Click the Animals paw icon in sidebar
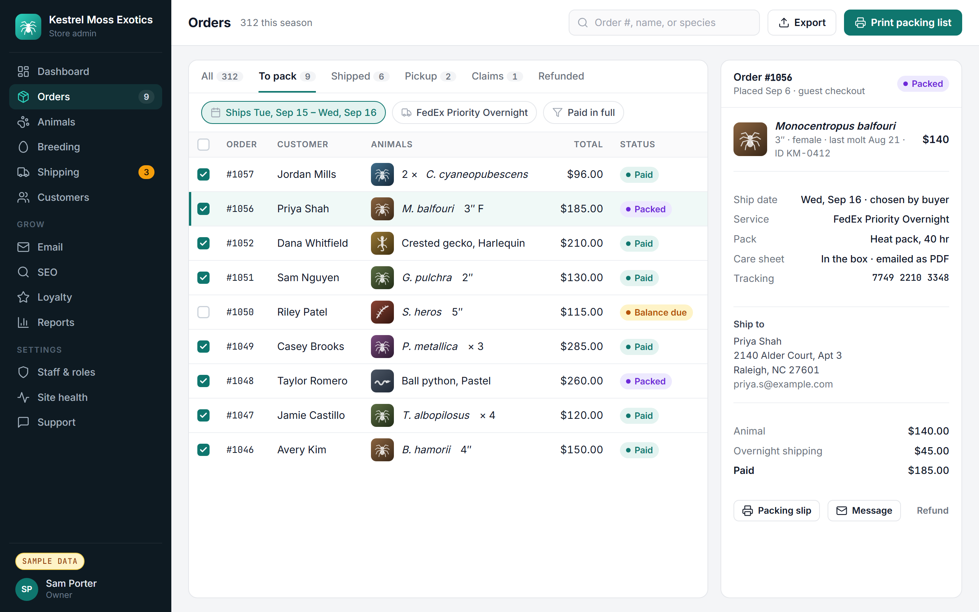This screenshot has width=979, height=612. (x=23, y=122)
